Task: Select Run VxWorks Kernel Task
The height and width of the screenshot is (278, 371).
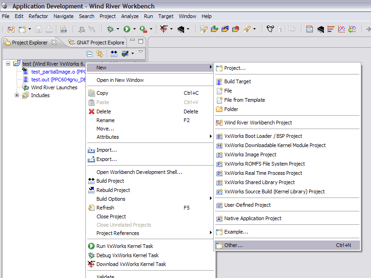Action: pyautogui.click(x=150, y=246)
